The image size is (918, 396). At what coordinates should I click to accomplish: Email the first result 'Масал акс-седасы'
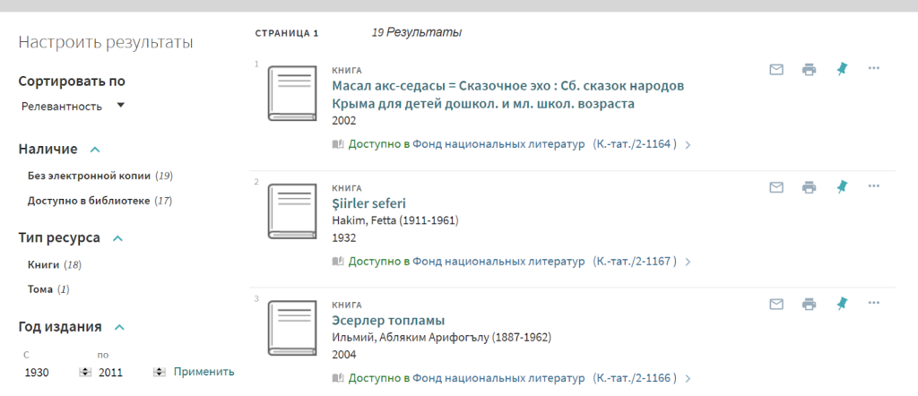(776, 70)
